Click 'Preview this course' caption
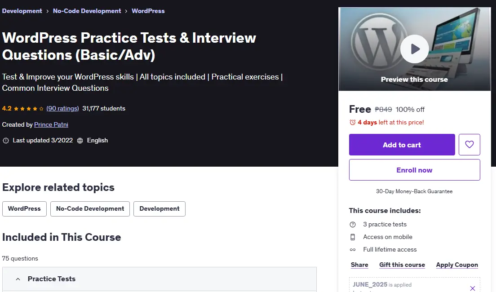 [x=414, y=80]
